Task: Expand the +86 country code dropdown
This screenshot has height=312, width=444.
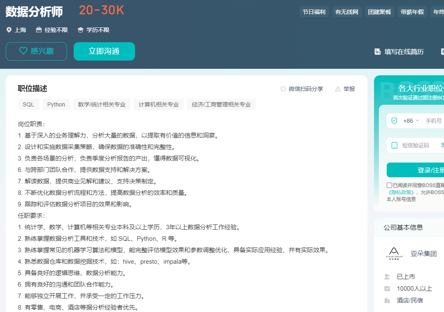Action: click(x=411, y=121)
